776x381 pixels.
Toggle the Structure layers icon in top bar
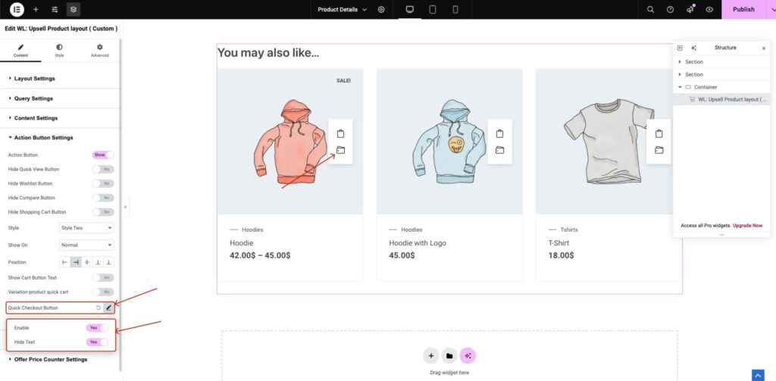74,9
